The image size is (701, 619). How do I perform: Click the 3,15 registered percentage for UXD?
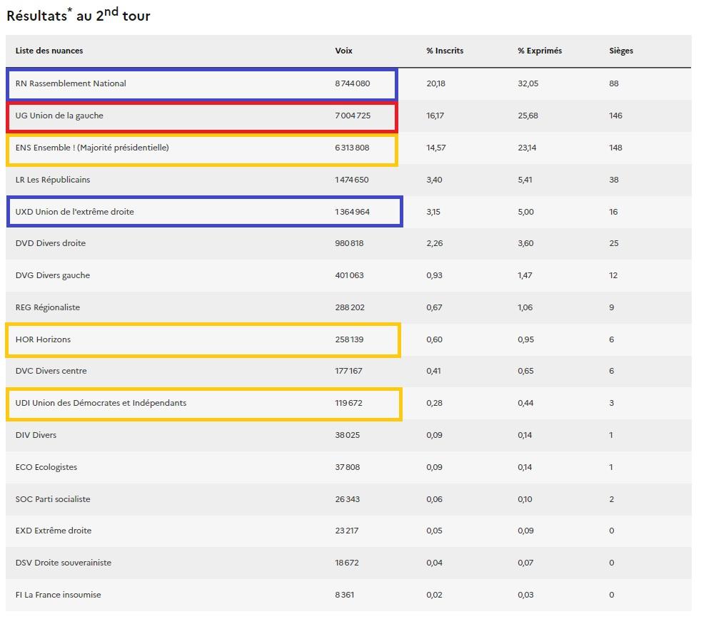(x=433, y=212)
